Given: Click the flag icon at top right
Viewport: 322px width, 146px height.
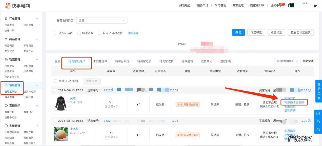Looking at the screenshot, I should click(x=315, y=6).
